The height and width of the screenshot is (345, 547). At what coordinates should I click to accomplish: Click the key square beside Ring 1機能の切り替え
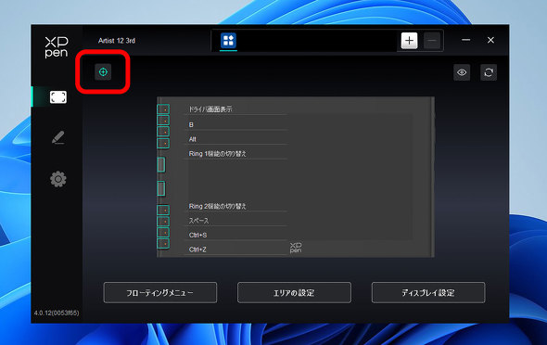[163, 143]
